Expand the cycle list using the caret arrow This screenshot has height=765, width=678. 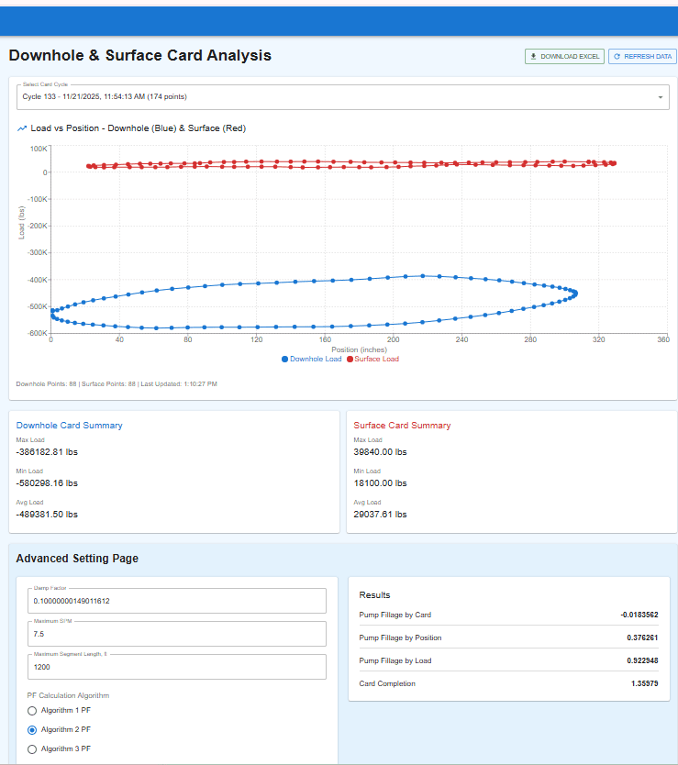coord(660,97)
